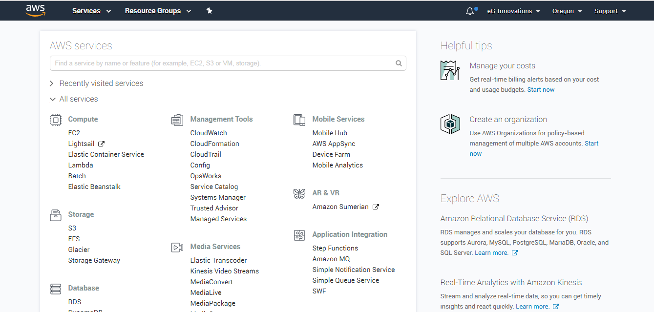Open Managed Services
This screenshot has height=312, width=654.
pos(219,219)
